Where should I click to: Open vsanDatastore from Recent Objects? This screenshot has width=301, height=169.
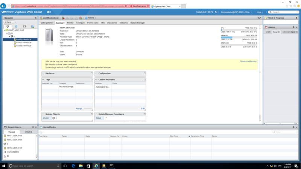13,152
